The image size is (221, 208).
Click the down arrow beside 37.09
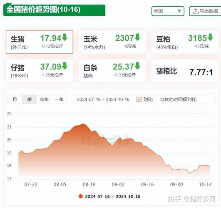coord(65,66)
